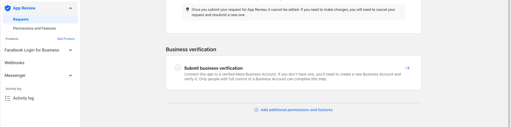Add additional permissions and features link
Screen dimensions: 511x127
(x=297, y=110)
